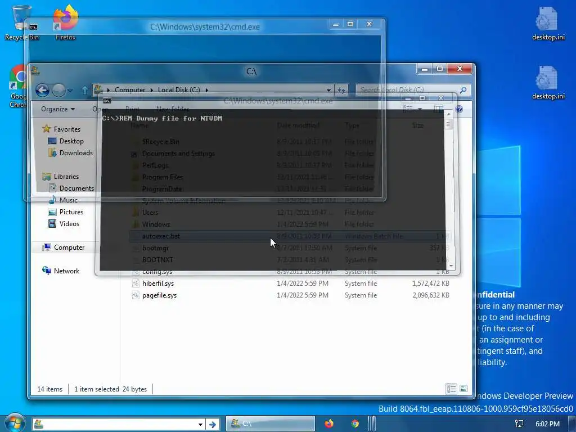Select the upper desktop.ini file on desktop
The height and width of the screenshot is (432, 576).
(x=548, y=22)
